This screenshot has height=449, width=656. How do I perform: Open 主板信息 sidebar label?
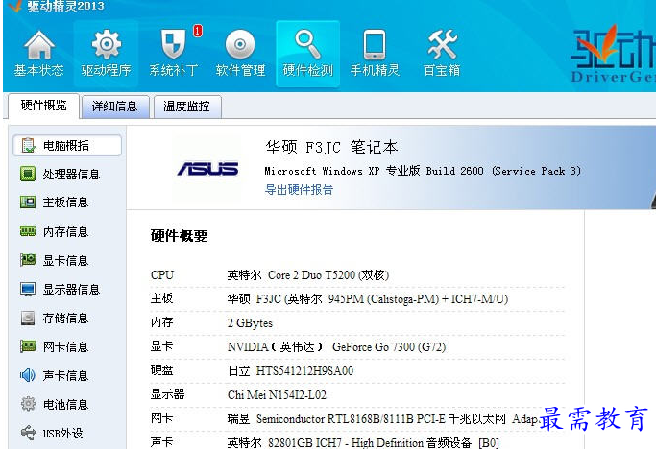[x=65, y=202]
